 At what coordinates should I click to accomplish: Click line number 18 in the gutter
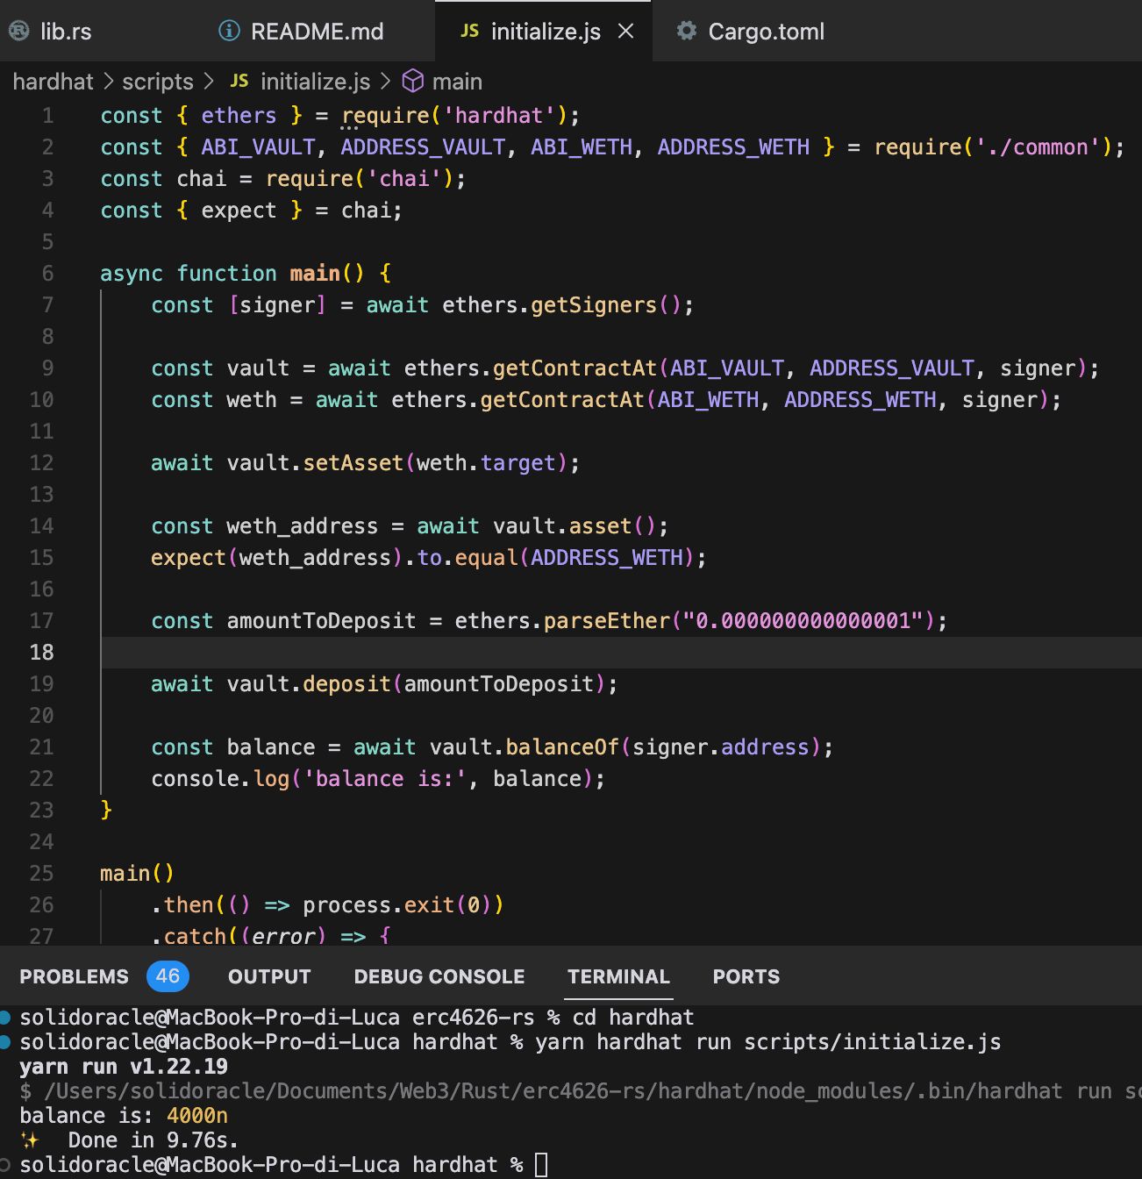tap(41, 653)
